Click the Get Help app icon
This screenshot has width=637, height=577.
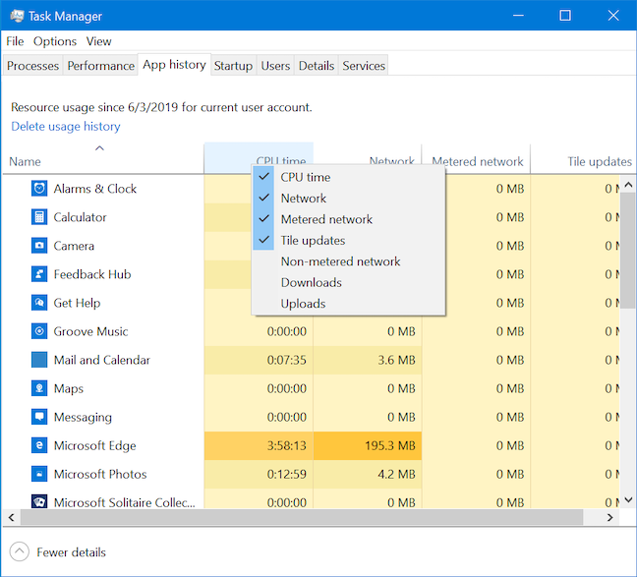pyautogui.click(x=39, y=303)
